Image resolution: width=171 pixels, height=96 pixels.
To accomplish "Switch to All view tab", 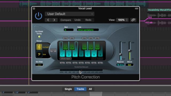I will (x=90, y=89).
